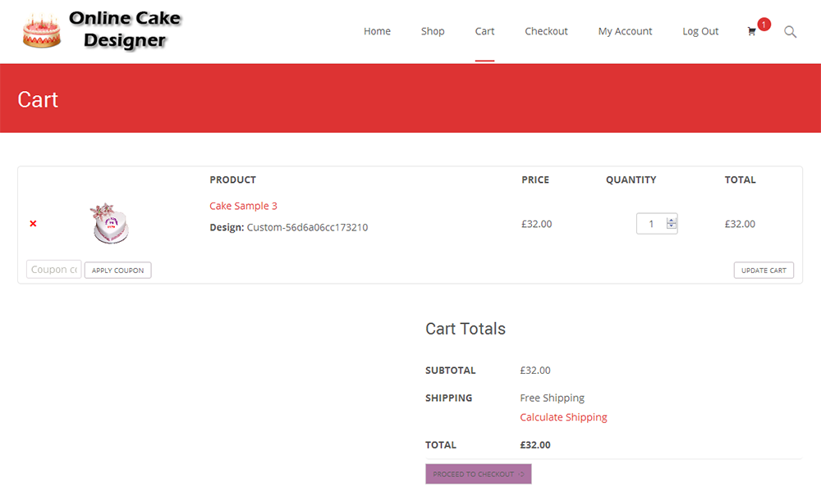Remove Cake Sample 3 with red X
Screen dimensions: 821x496
[x=33, y=224]
